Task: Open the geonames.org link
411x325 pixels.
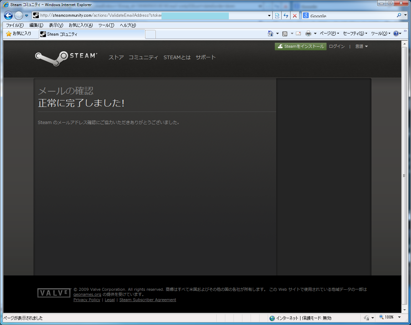Action: 87,295
